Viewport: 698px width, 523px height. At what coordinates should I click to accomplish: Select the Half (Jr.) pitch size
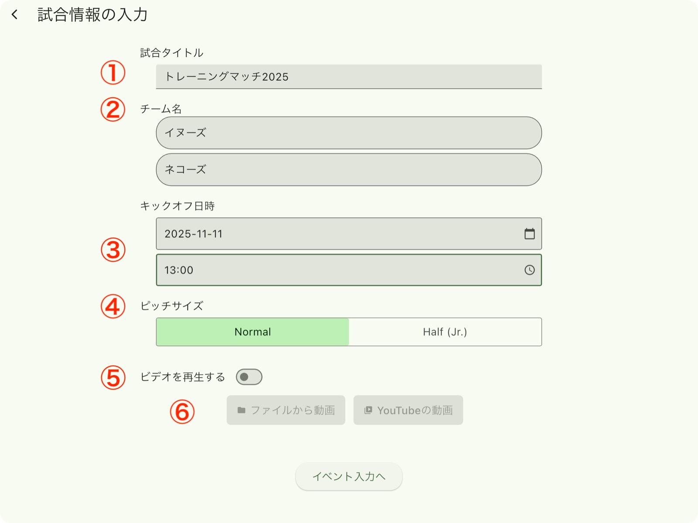[445, 332]
